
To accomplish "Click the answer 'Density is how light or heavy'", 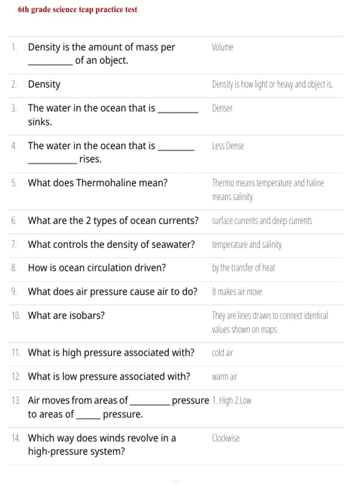I will click(272, 84).
